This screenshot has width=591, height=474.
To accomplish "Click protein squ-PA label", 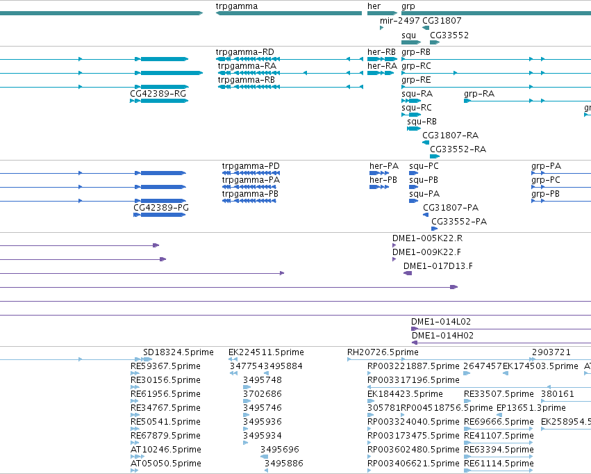I will coord(424,194).
